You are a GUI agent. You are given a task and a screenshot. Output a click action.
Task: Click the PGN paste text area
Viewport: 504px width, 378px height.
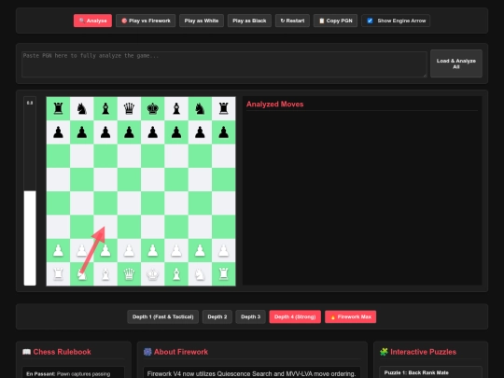coord(224,64)
